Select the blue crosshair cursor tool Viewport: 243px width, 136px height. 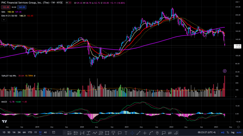coord(132,133)
